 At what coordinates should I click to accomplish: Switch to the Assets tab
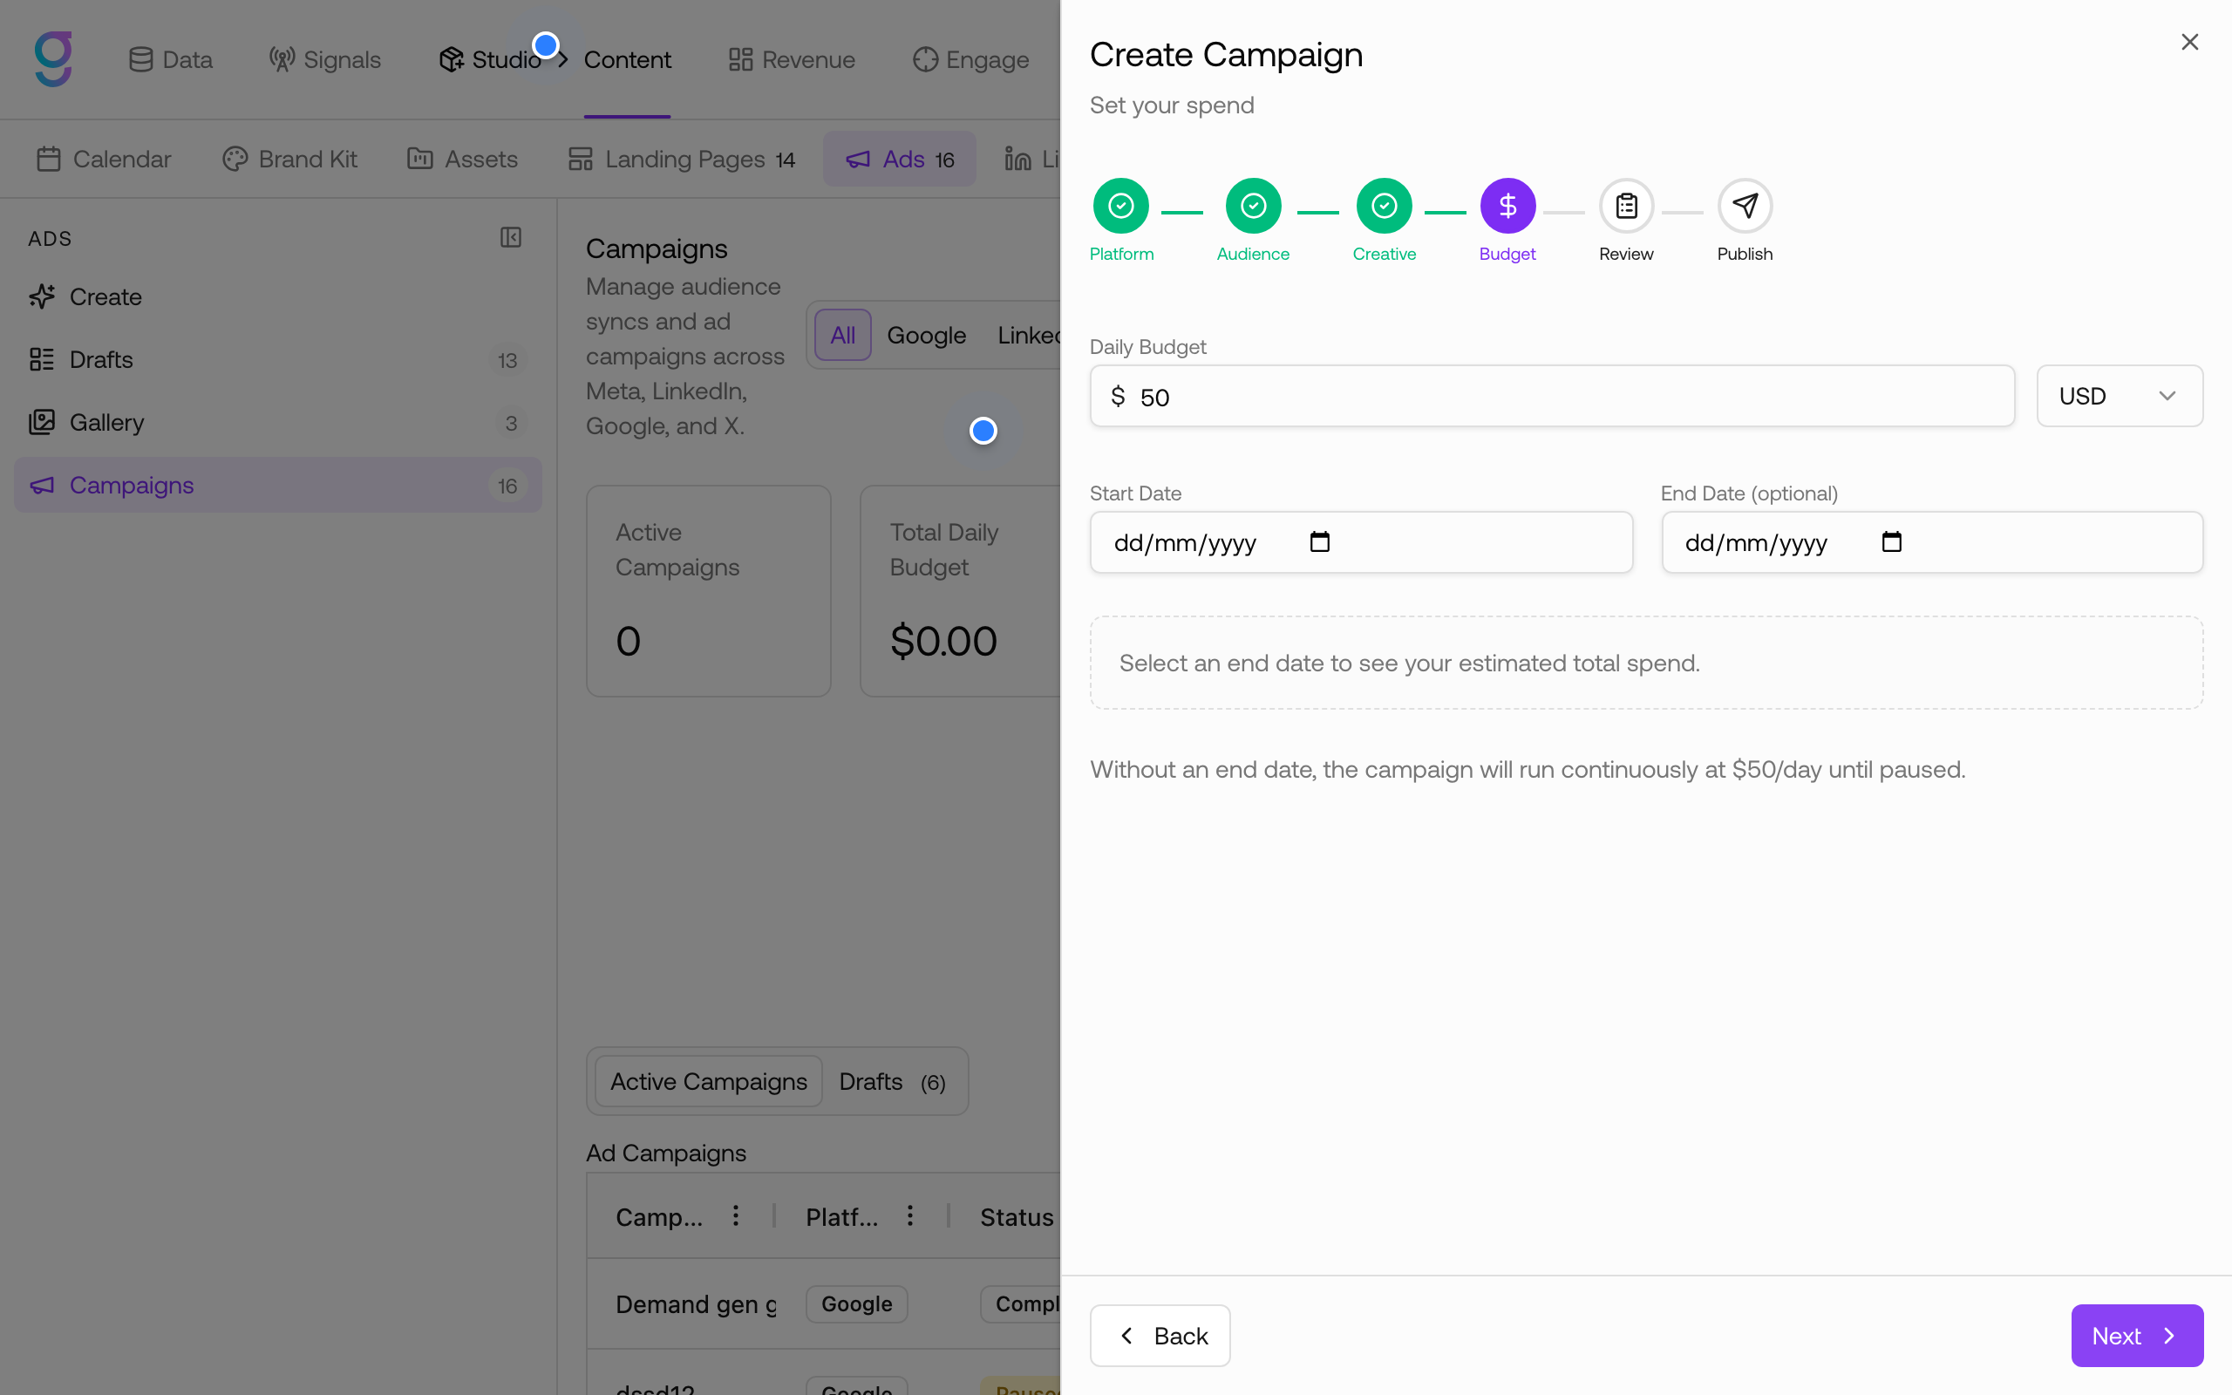[x=463, y=159]
